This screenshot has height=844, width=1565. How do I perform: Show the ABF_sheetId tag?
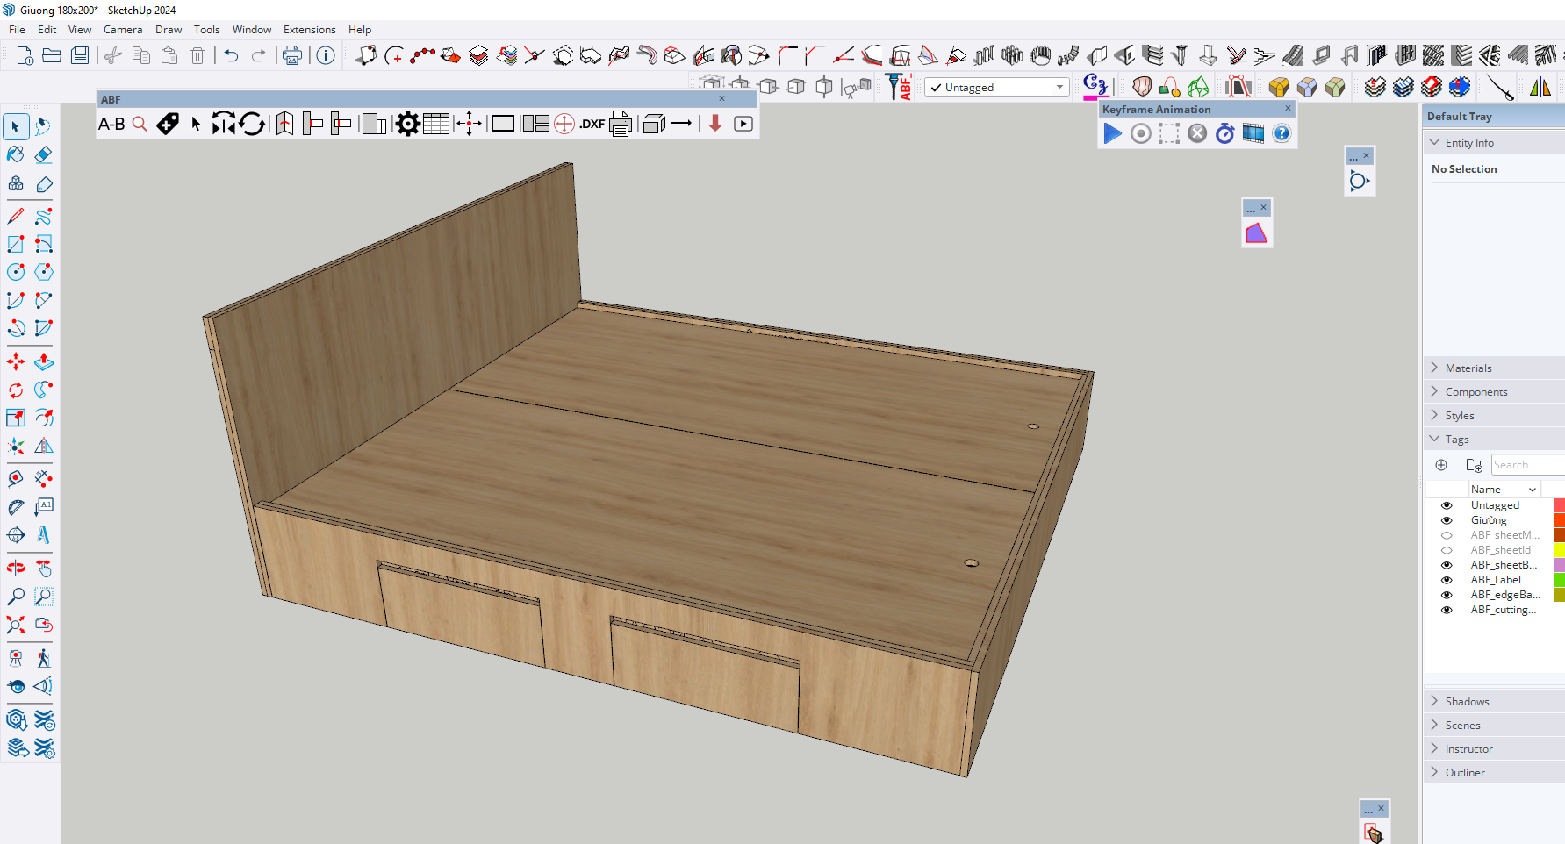tap(1447, 550)
